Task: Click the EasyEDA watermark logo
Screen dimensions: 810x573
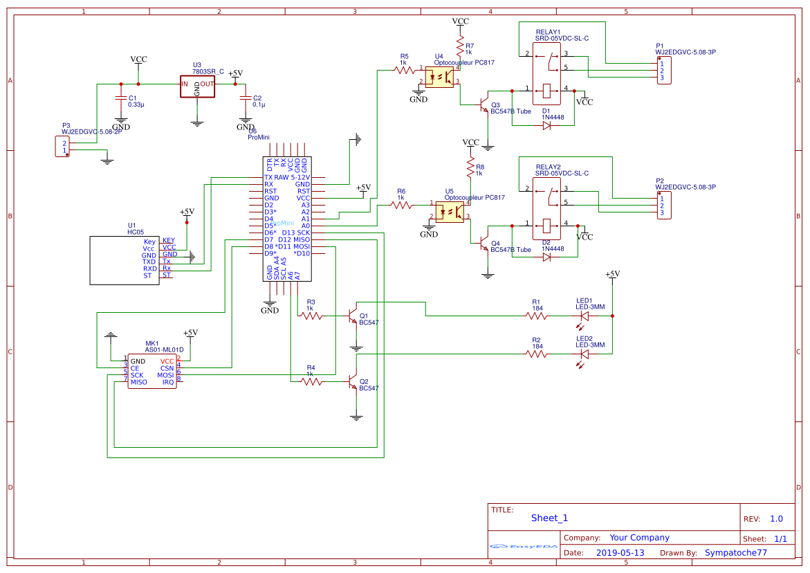Action: [524, 547]
